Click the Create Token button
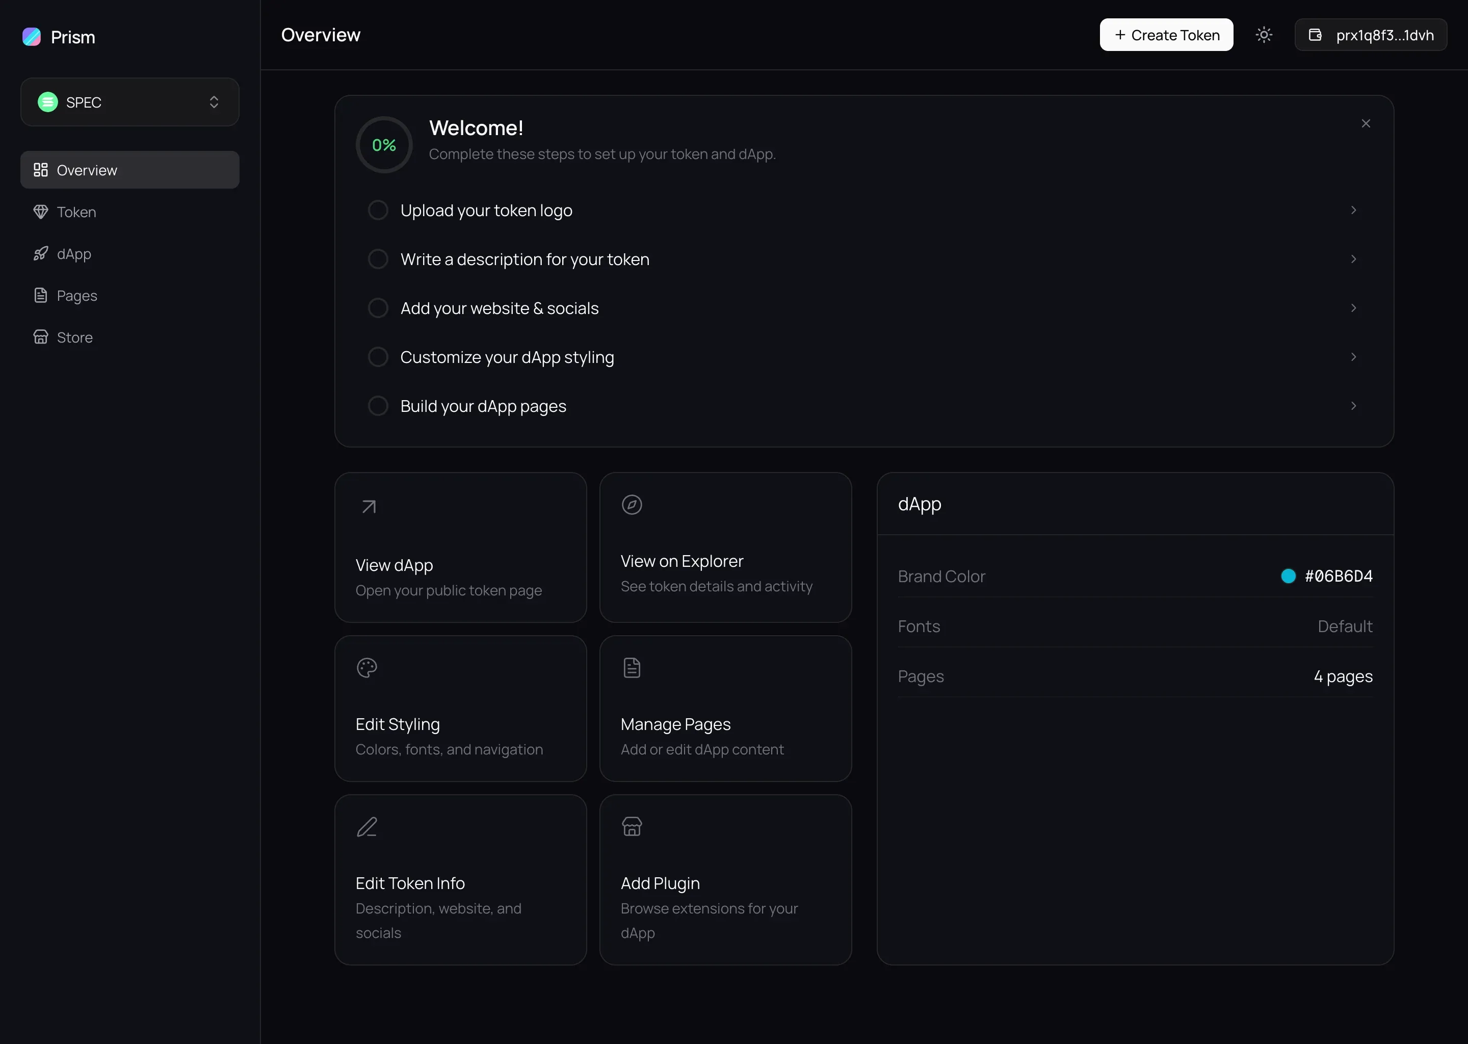 click(x=1166, y=35)
